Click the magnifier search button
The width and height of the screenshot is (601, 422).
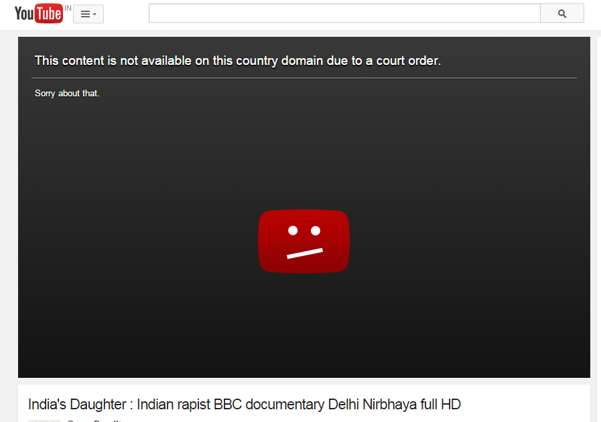(562, 13)
